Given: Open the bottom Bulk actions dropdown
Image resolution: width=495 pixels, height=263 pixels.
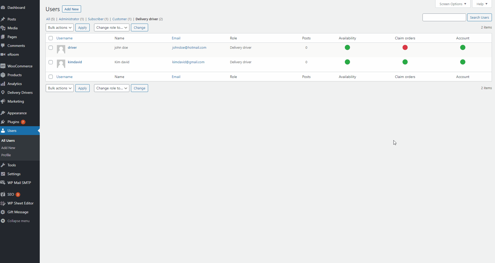Looking at the screenshot, I should [60, 88].
